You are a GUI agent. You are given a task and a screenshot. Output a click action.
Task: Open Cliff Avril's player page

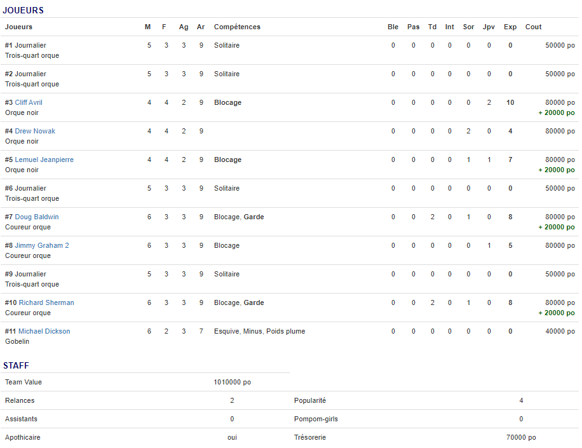click(29, 102)
